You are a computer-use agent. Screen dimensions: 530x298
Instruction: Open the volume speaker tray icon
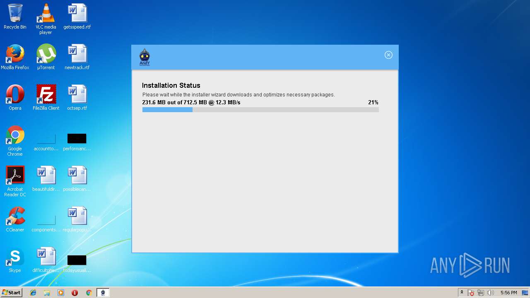[491, 293]
